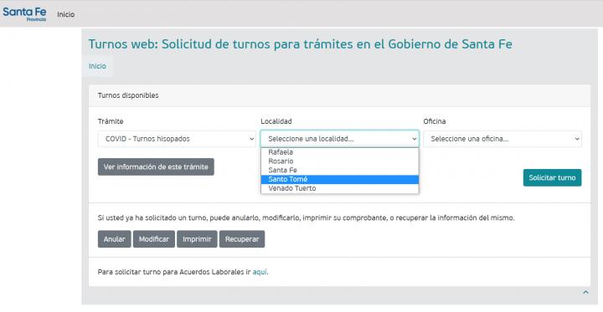Click the Solicitar turno button
The width and height of the screenshot is (603, 312).
552,177
